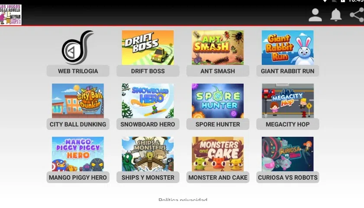Image resolution: width=364 pixels, height=208 pixels.
Task: Click the MANGO PIGGY HERO button
Action: tap(78, 177)
